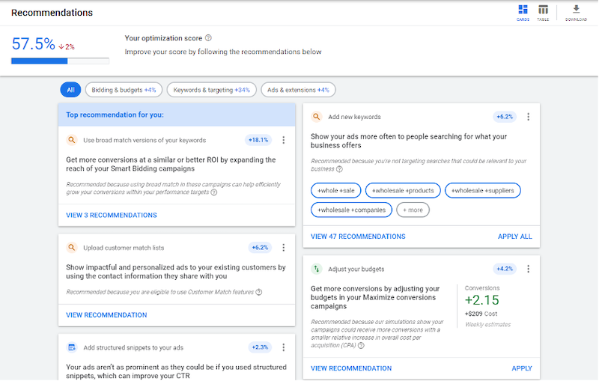The image size is (599, 381).
Task: Filter by Ads & extensions
Action: pyautogui.click(x=298, y=90)
